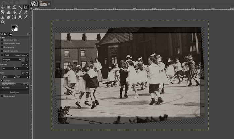Select the Scissors Select tool
This screenshot has height=139, width=234.
point(14,7)
